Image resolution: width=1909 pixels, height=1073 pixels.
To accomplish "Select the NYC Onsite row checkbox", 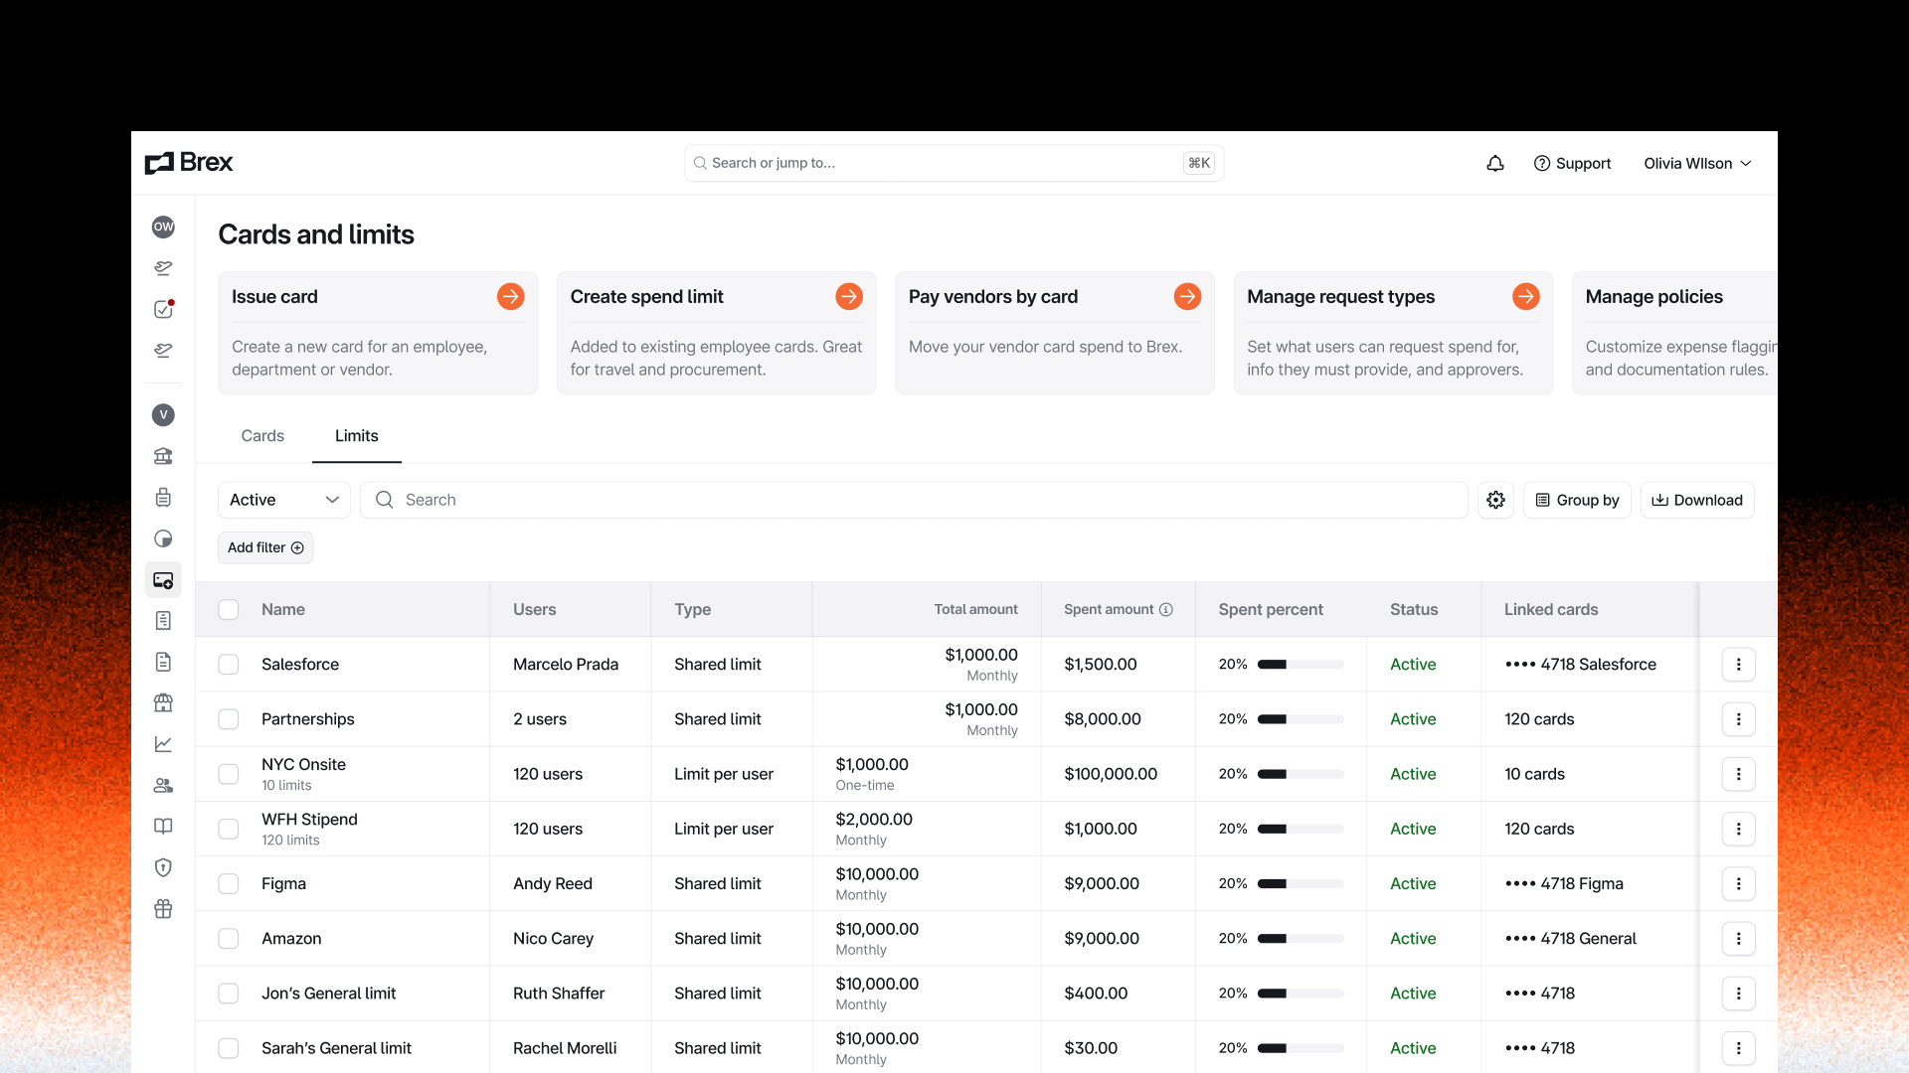I will (229, 774).
